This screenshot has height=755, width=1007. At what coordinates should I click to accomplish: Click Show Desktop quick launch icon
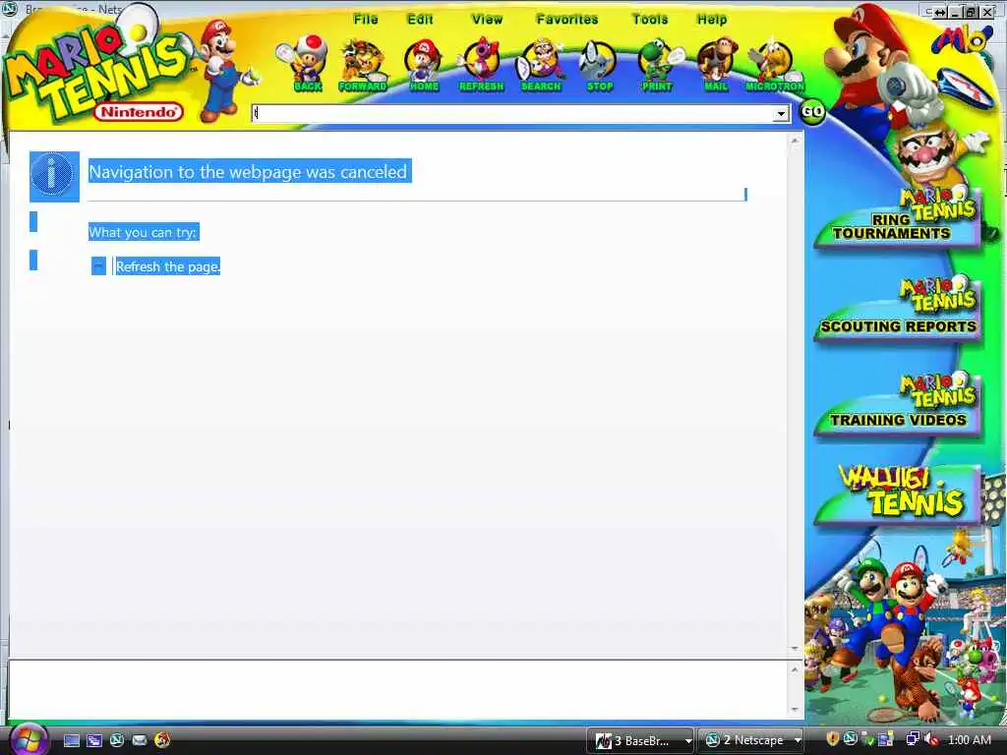pyautogui.click(x=72, y=740)
